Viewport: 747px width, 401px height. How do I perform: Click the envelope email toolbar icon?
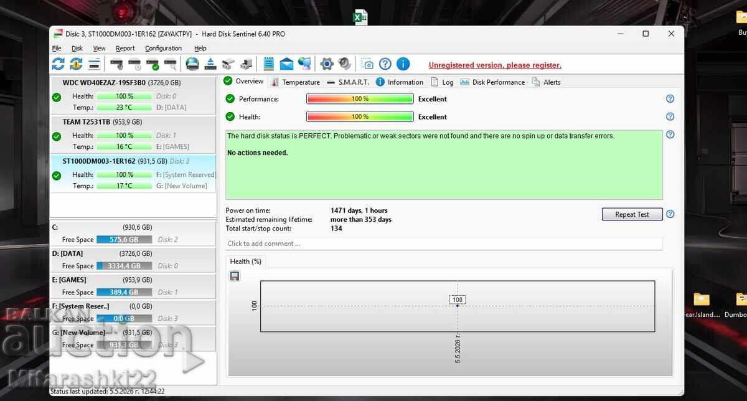coord(286,64)
